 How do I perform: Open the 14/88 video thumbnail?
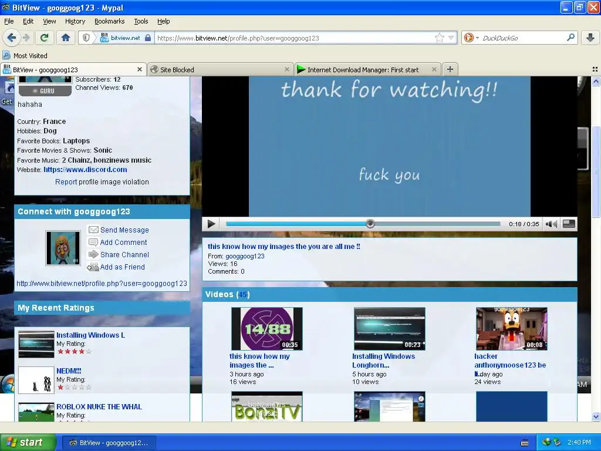click(x=267, y=329)
